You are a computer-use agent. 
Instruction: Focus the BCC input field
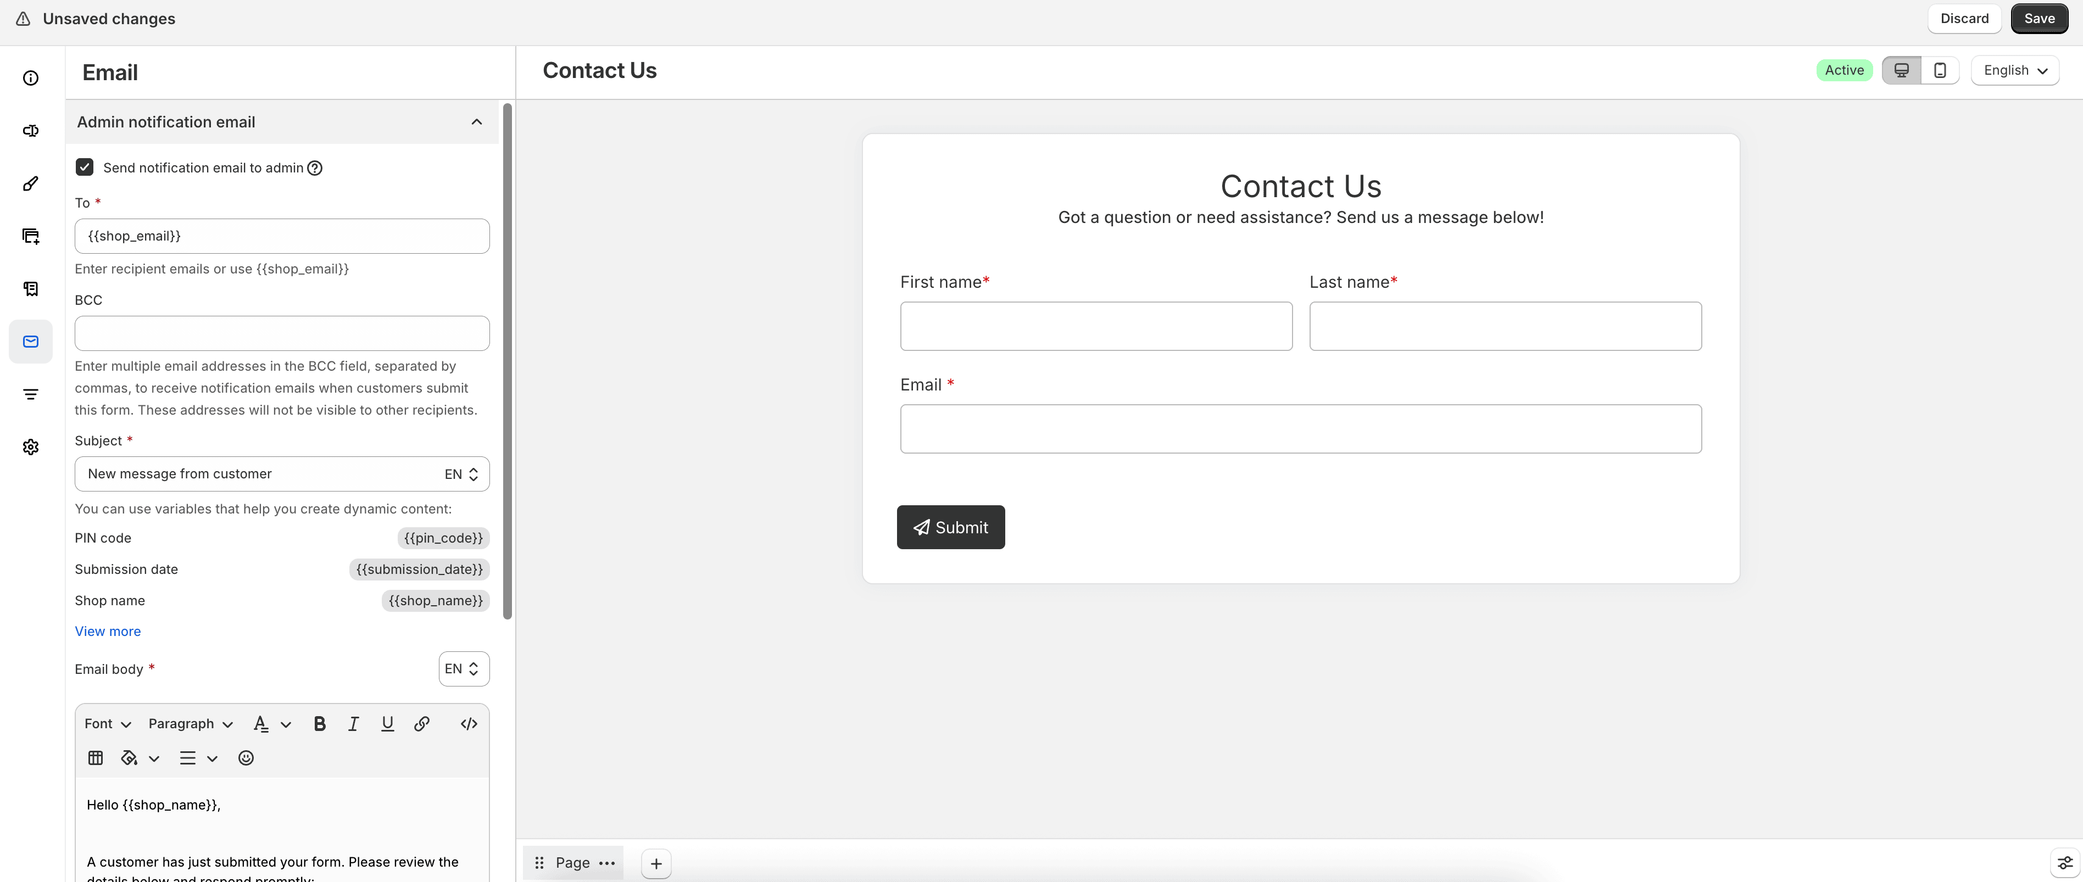pos(282,333)
